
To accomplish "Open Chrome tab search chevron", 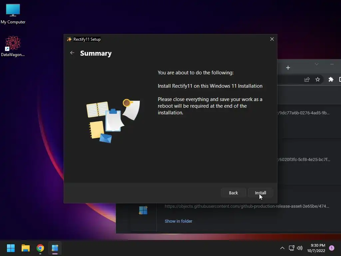I will (x=317, y=64).
